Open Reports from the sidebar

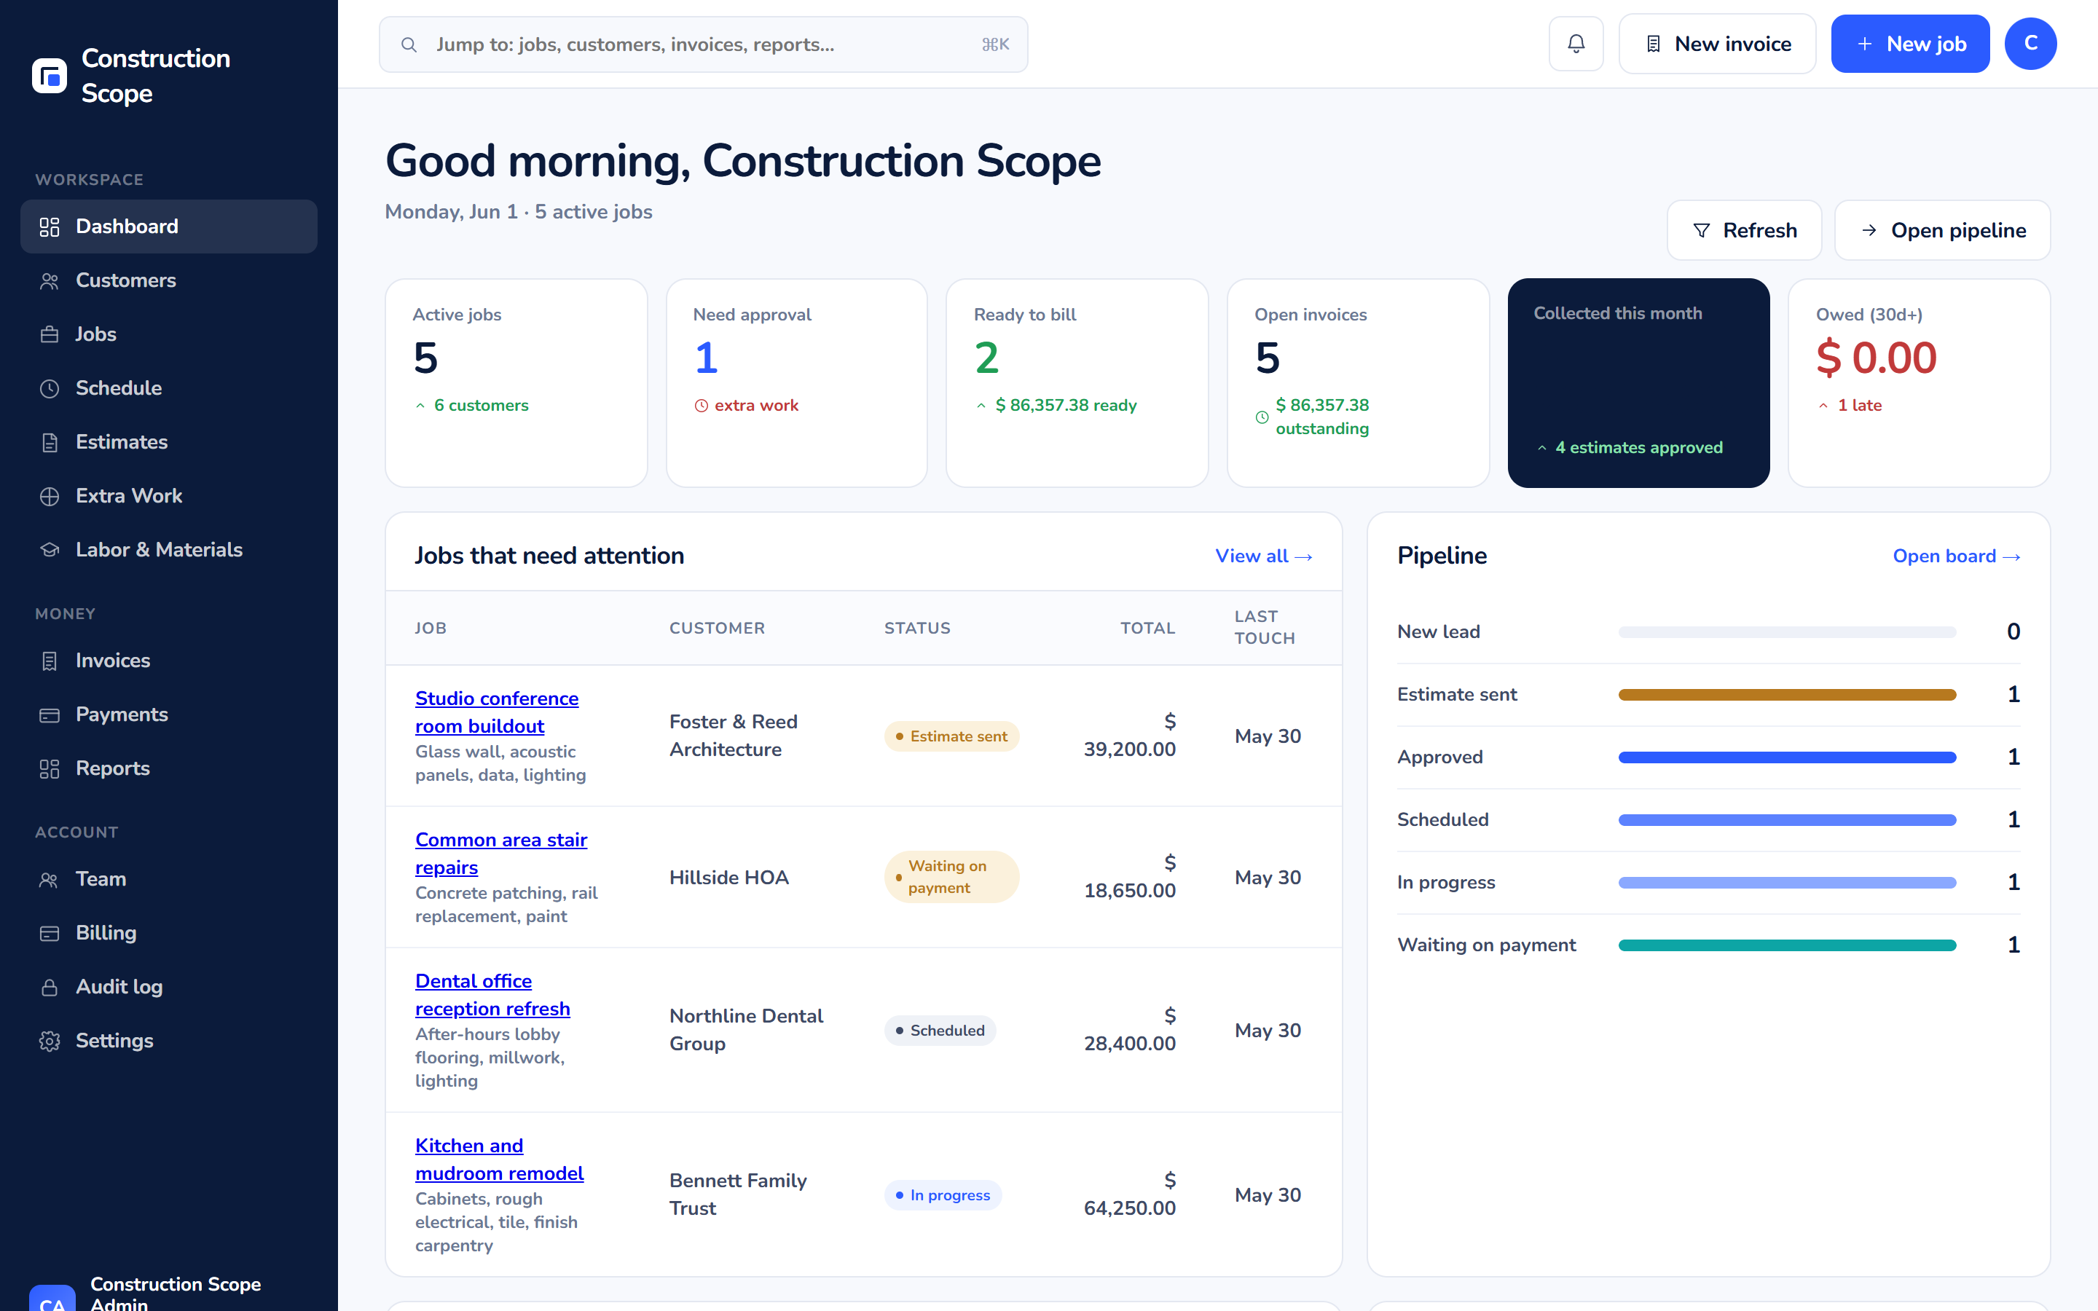pyautogui.click(x=169, y=769)
